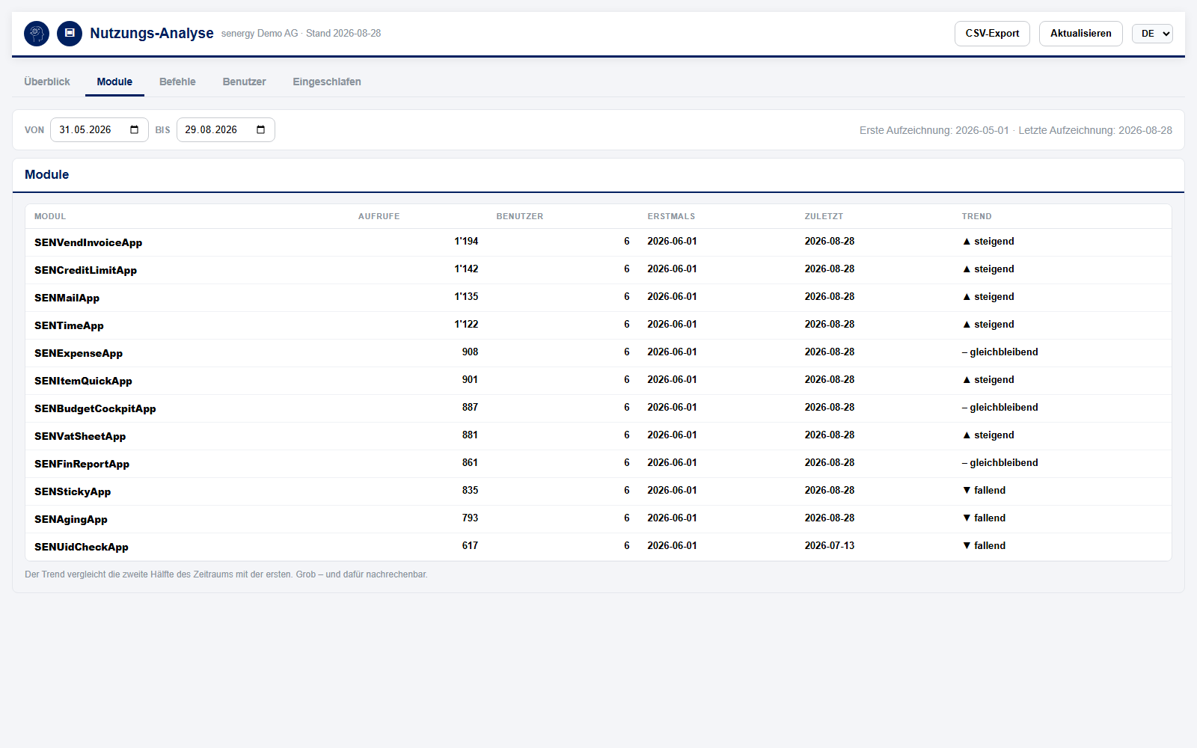This screenshot has height=748, width=1197.
Task: Click the CSV-Export button
Action: pyautogui.click(x=992, y=34)
